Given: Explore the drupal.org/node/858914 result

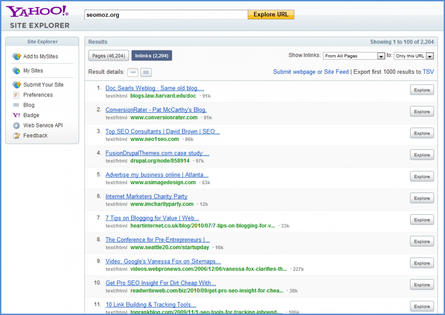Looking at the screenshot, I should 422,155.
